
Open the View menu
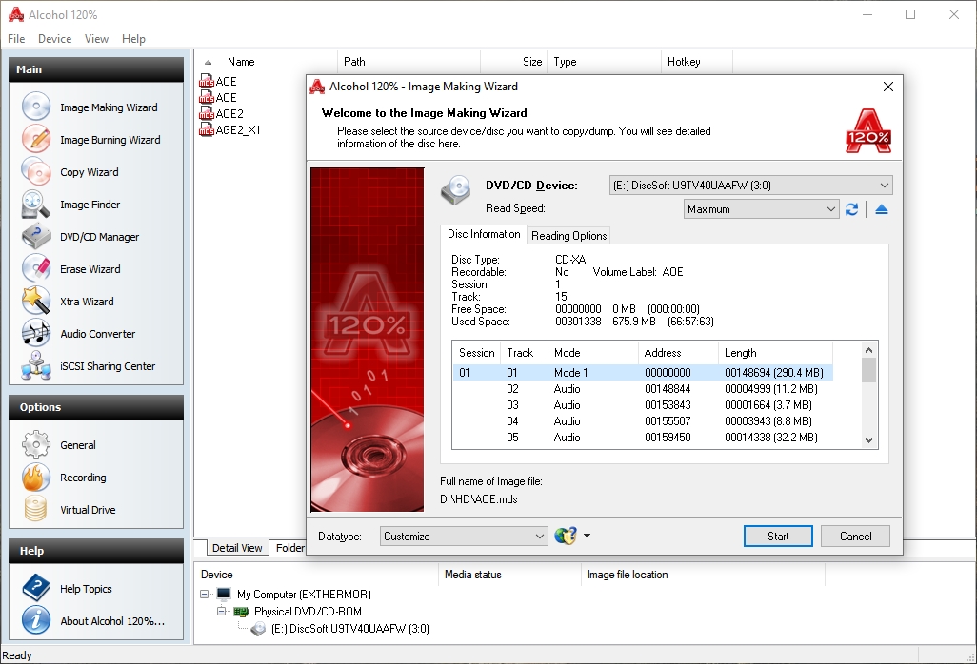pos(96,39)
